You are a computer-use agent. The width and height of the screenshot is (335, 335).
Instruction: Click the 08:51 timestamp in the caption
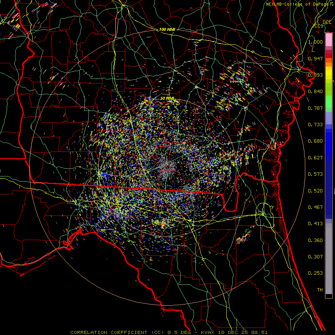[259, 332]
